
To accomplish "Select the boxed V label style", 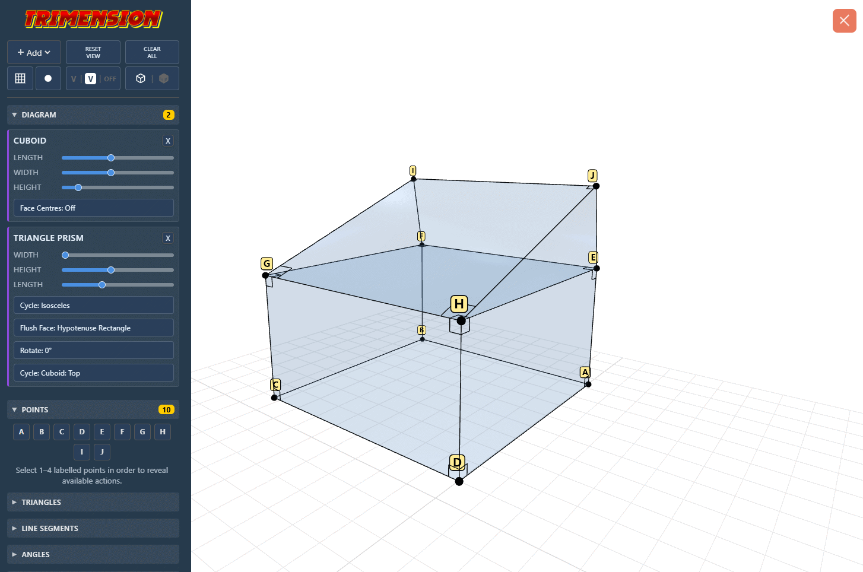I will (90, 79).
